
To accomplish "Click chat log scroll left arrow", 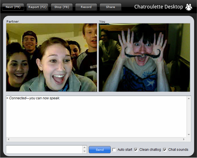I will pyautogui.click(x=9, y=139).
